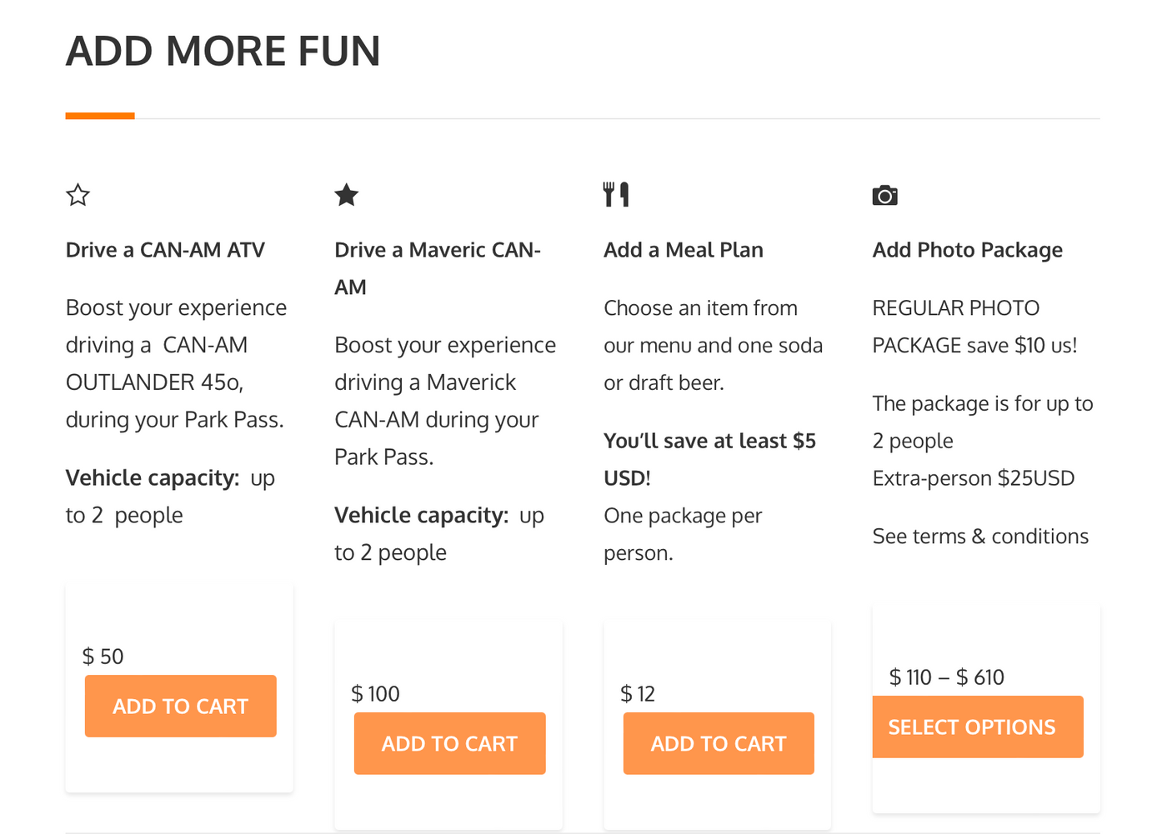Add the $50 CAN-AM ATV to cart
The height and width of the screenshot is (834, 1167).
coord(181,707)
